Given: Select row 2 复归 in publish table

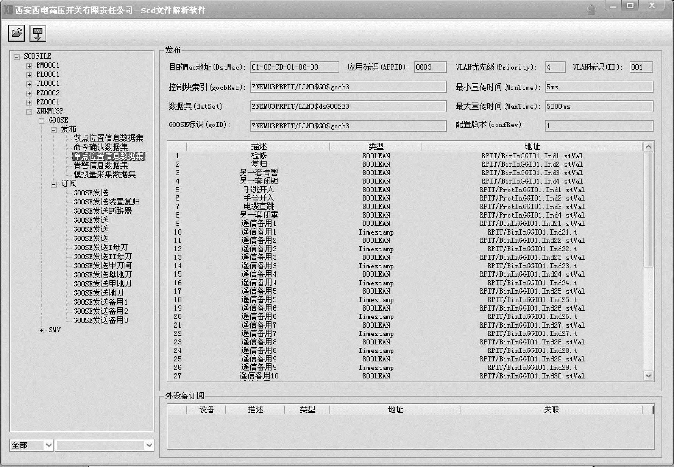Looking at the screenshot, I should coord(405,164).
